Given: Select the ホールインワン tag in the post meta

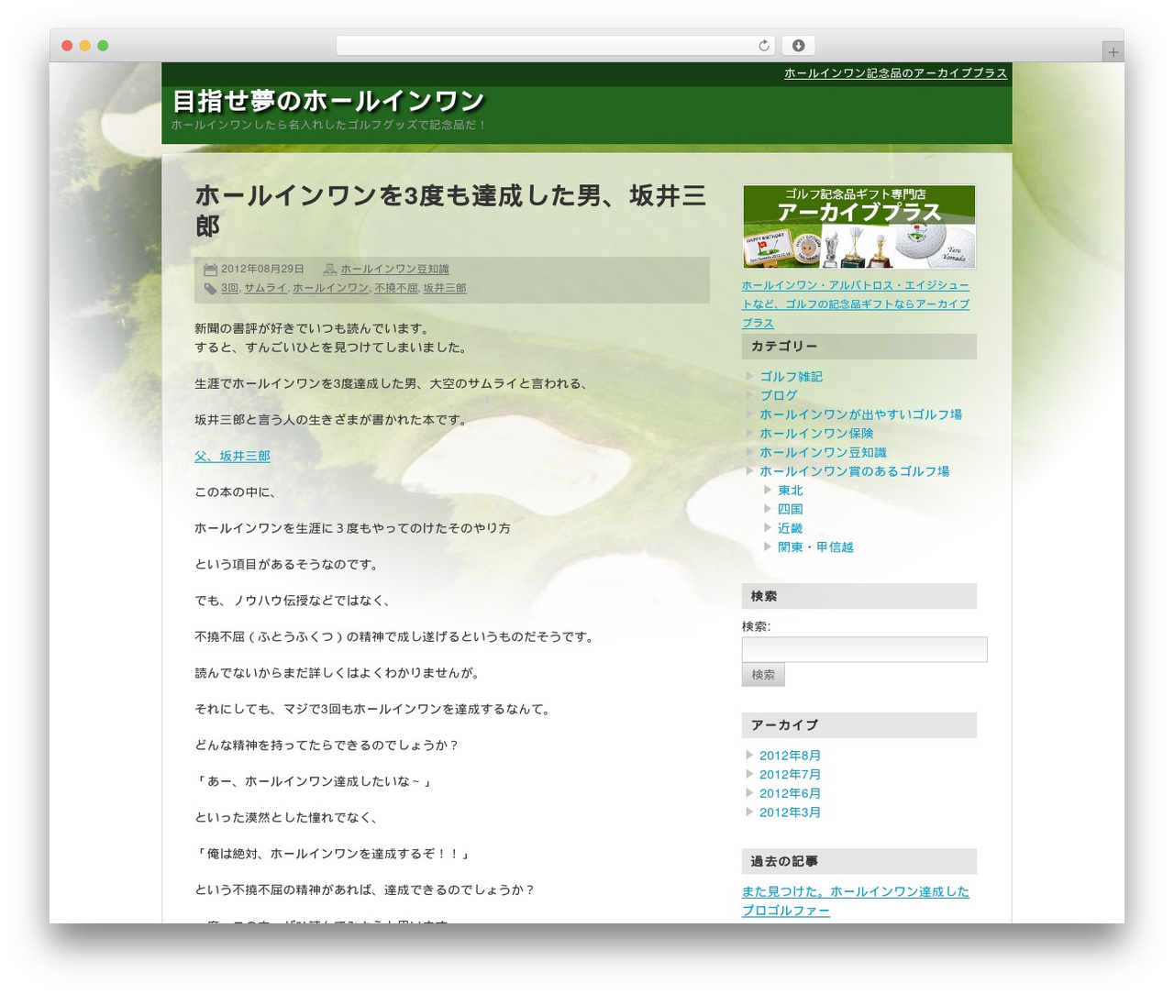Looking at the screenshot, I should [330, 288].
